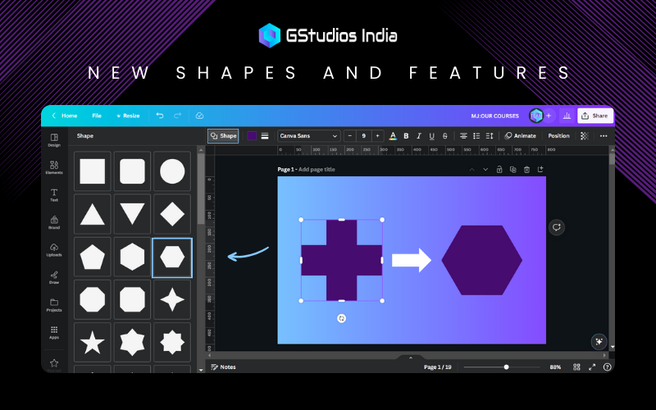Lock Page 1

[499, 170]
